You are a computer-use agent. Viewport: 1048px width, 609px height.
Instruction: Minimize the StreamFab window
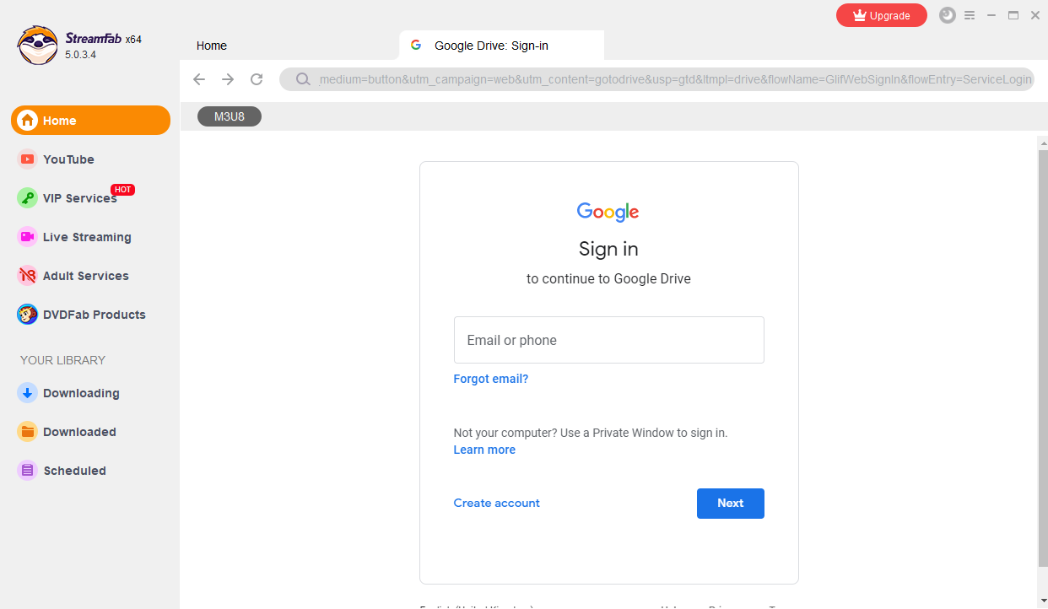991,15
